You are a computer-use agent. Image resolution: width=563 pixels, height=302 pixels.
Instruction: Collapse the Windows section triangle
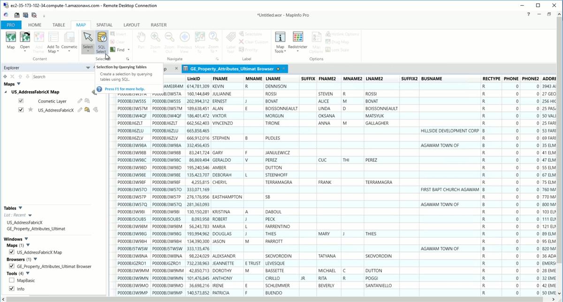[x=26, y=239]
